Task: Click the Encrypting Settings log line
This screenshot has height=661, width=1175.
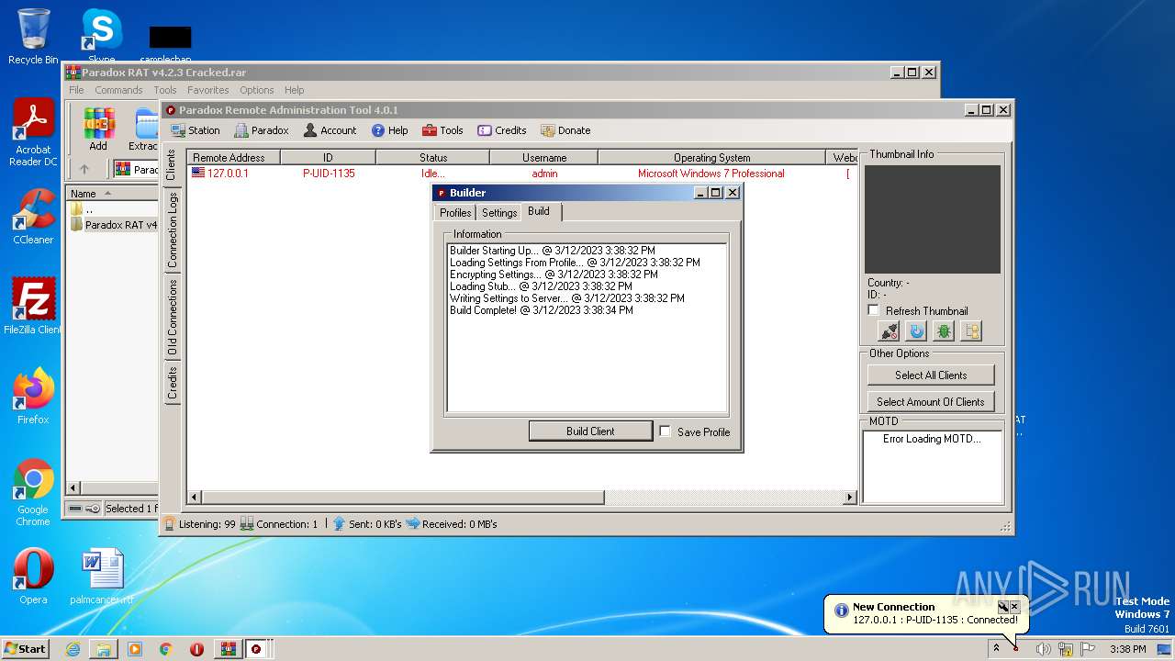Action: 554,274
